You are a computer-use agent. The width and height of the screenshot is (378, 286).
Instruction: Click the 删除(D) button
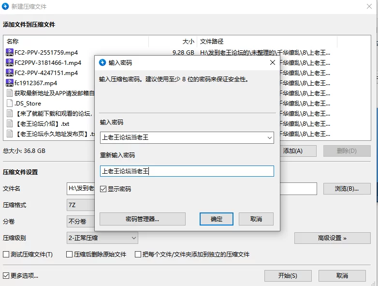coord(347,151)
